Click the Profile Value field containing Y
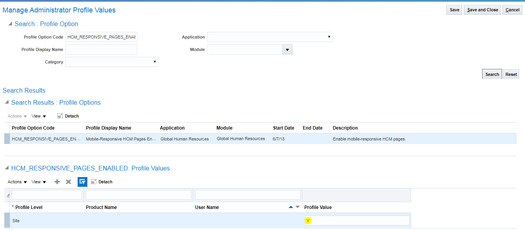This screenshot has height=230, width=525. (357, 220)
